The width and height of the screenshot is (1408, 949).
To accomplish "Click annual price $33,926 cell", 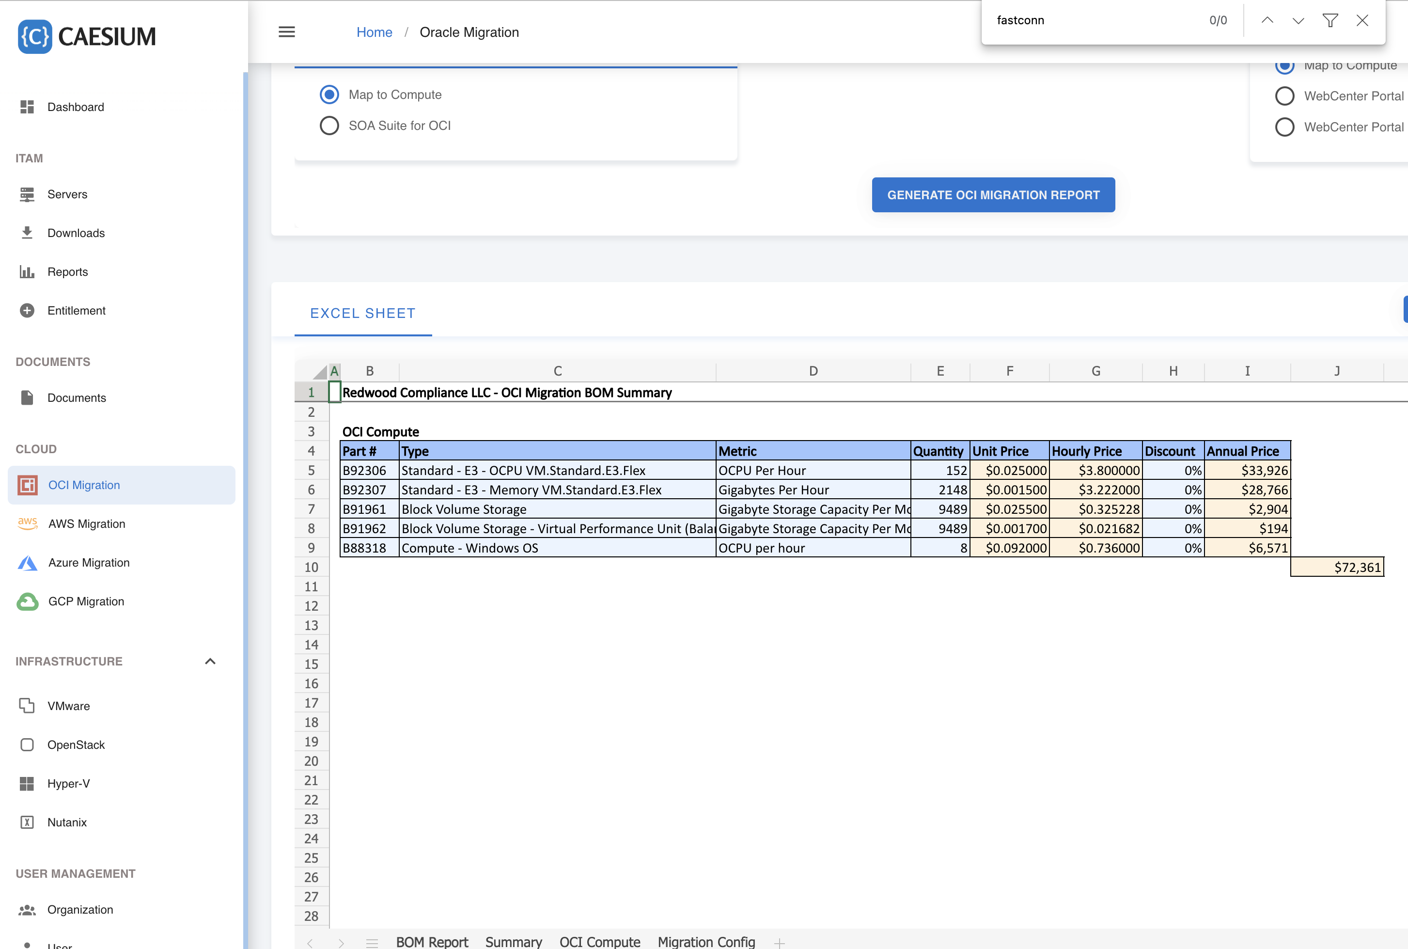I will pyautogui.click(x=1247, y=470).
